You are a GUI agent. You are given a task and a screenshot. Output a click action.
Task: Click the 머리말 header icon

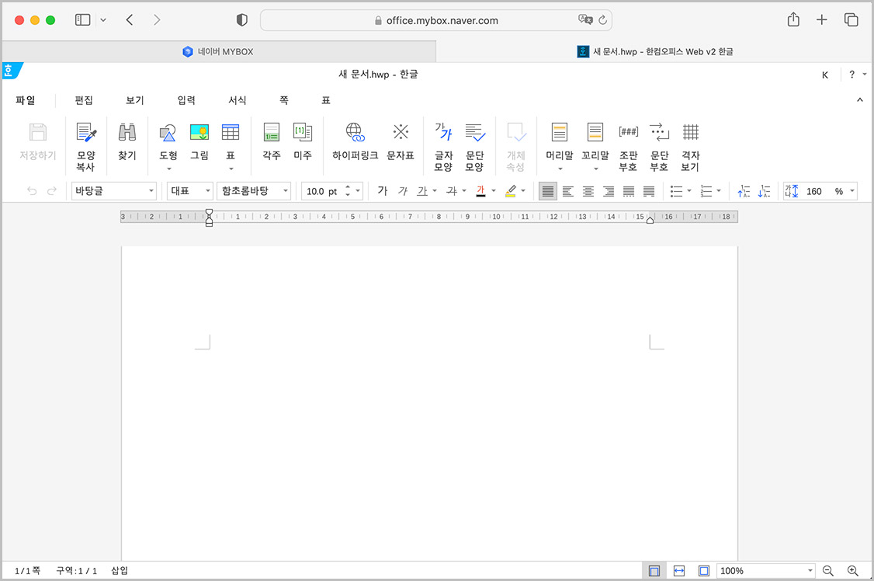559,133
